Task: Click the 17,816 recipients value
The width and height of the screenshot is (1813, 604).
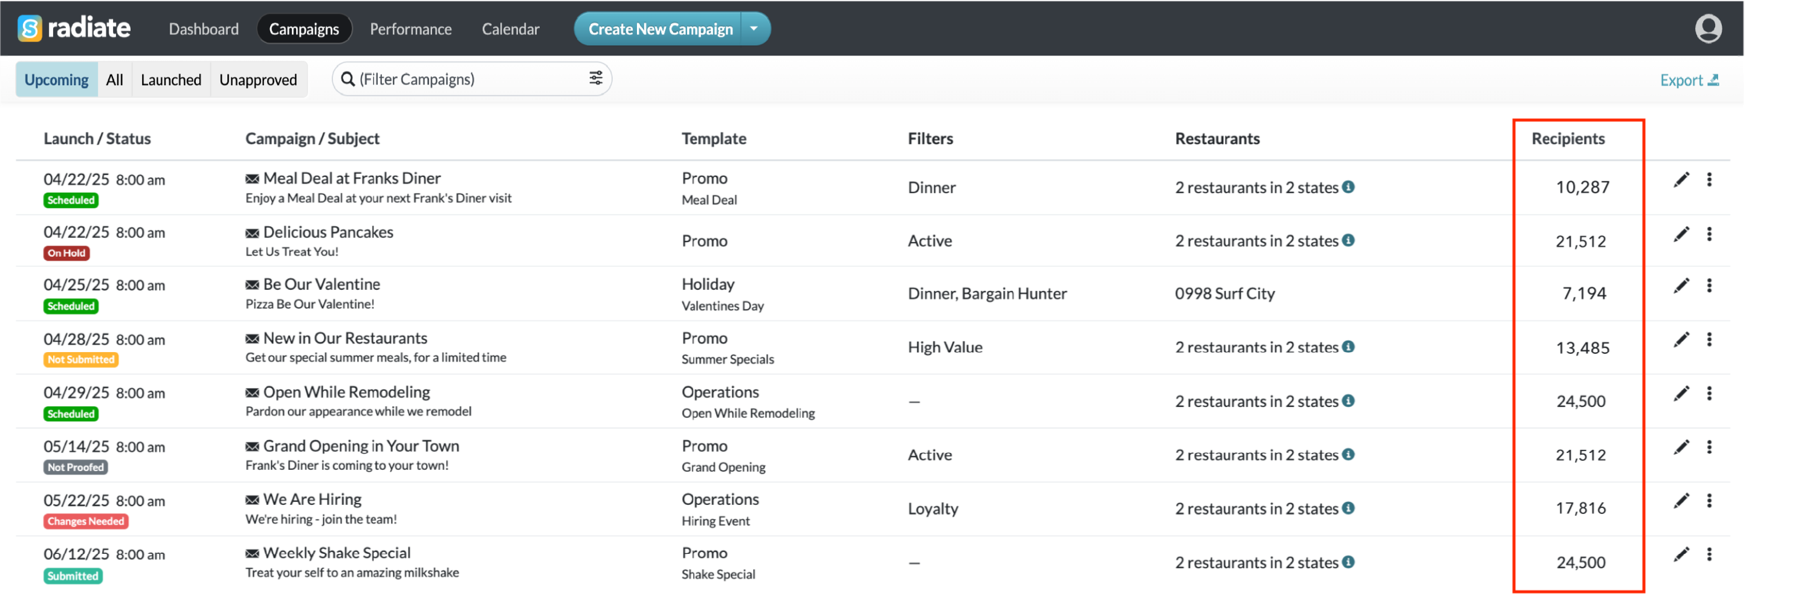Action: 1581,508
